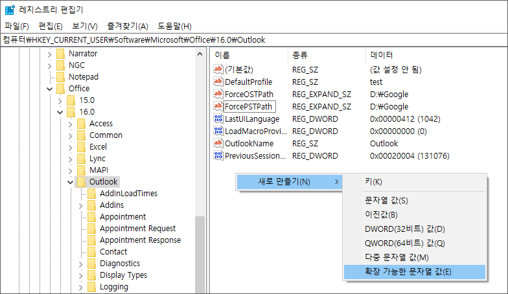Screen dimensions: 508x294
Task: Click the Excel folder icon
Action: 82,147
